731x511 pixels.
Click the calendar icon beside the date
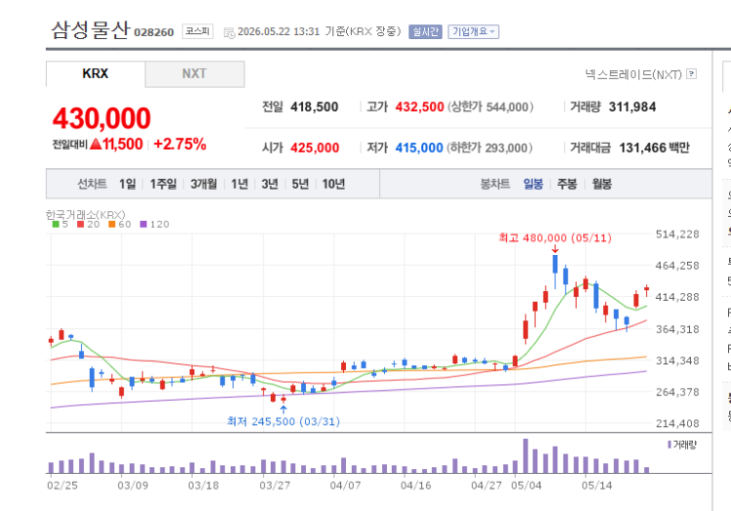(229, 32)
